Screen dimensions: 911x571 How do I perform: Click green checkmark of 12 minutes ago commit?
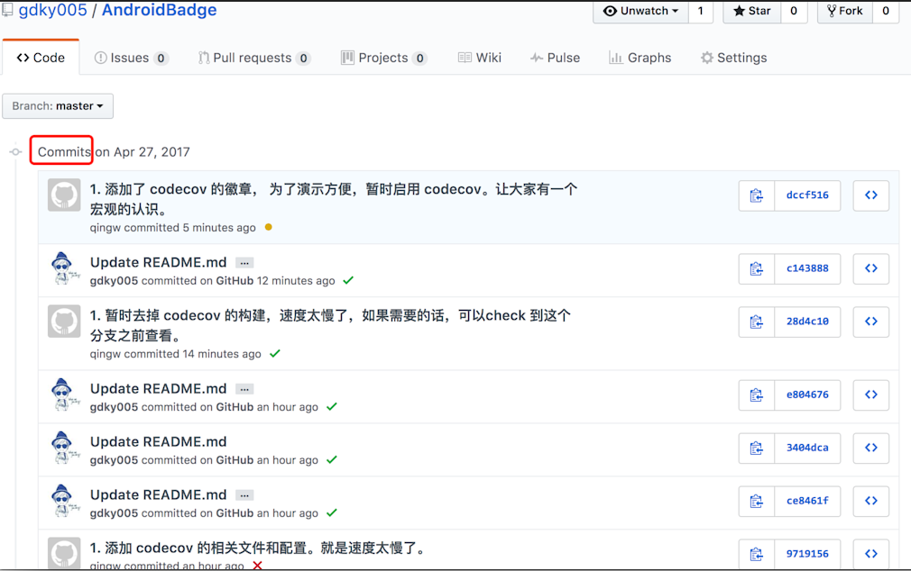pos(348,280)
